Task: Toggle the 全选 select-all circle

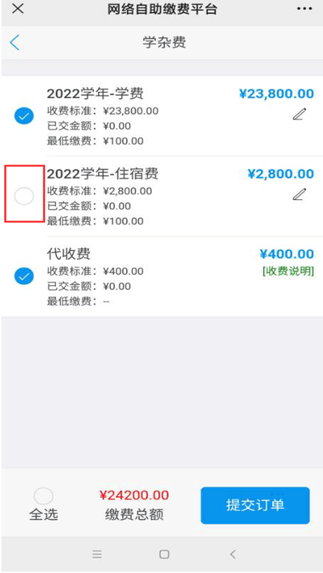Action: coord(44,496)
